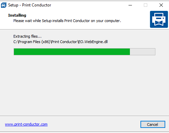Close the Setup - Print Conductor window

click(x=161, y=5)
